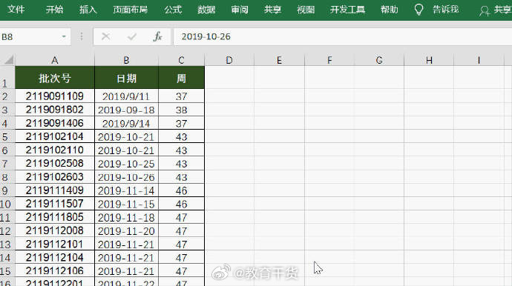Viewport: 512px width, 286px height.
Task: Select cell with batch 2119111805
Action: click(55, 217)
